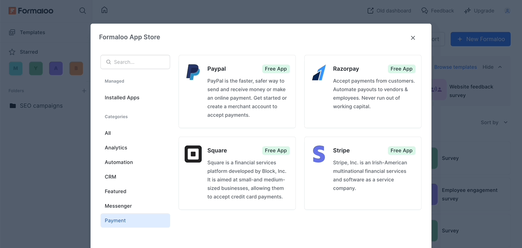Focus the App Store search field
522x248 pixels.
pyautogui.click(x=135, y=62)
